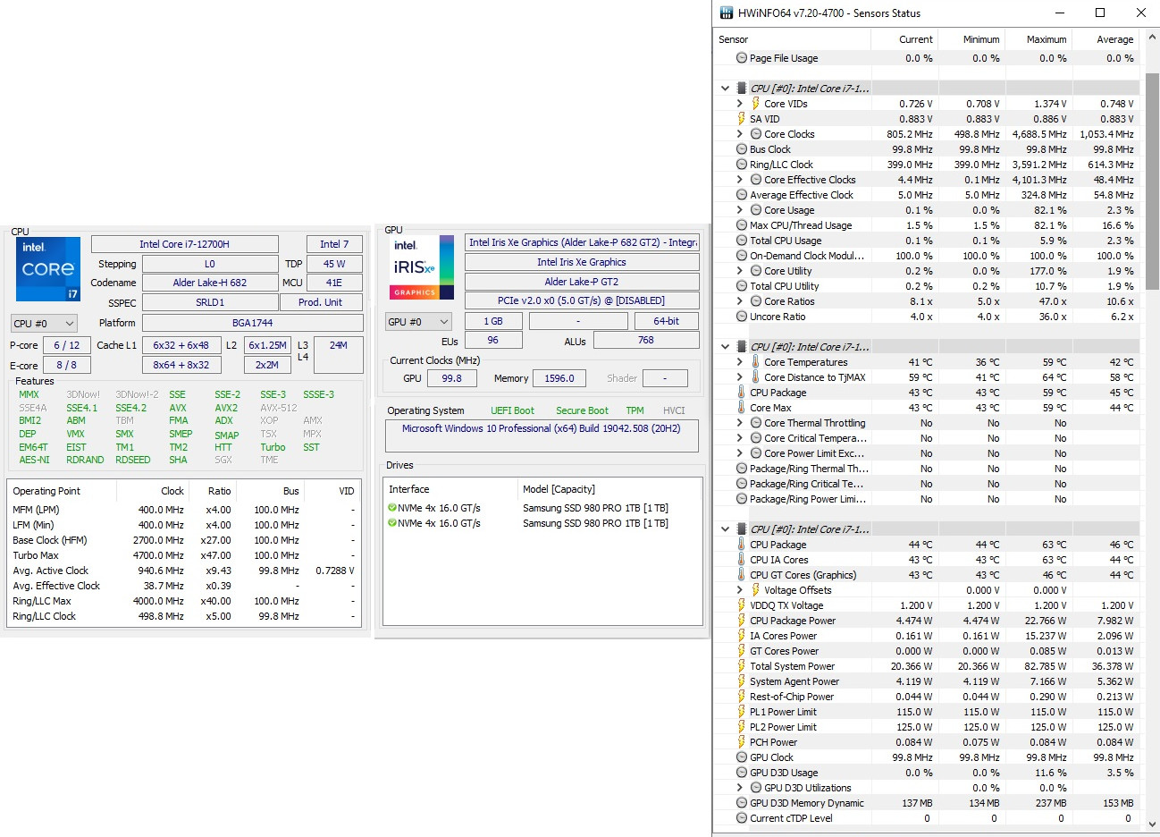Expand the Core Temperatures sensor group

(x=740, y=362)
